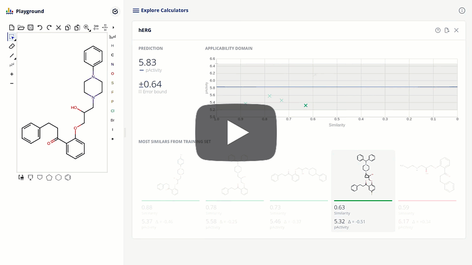Click the highlighted green chart point
472x265 pixels.
point(305,106)
